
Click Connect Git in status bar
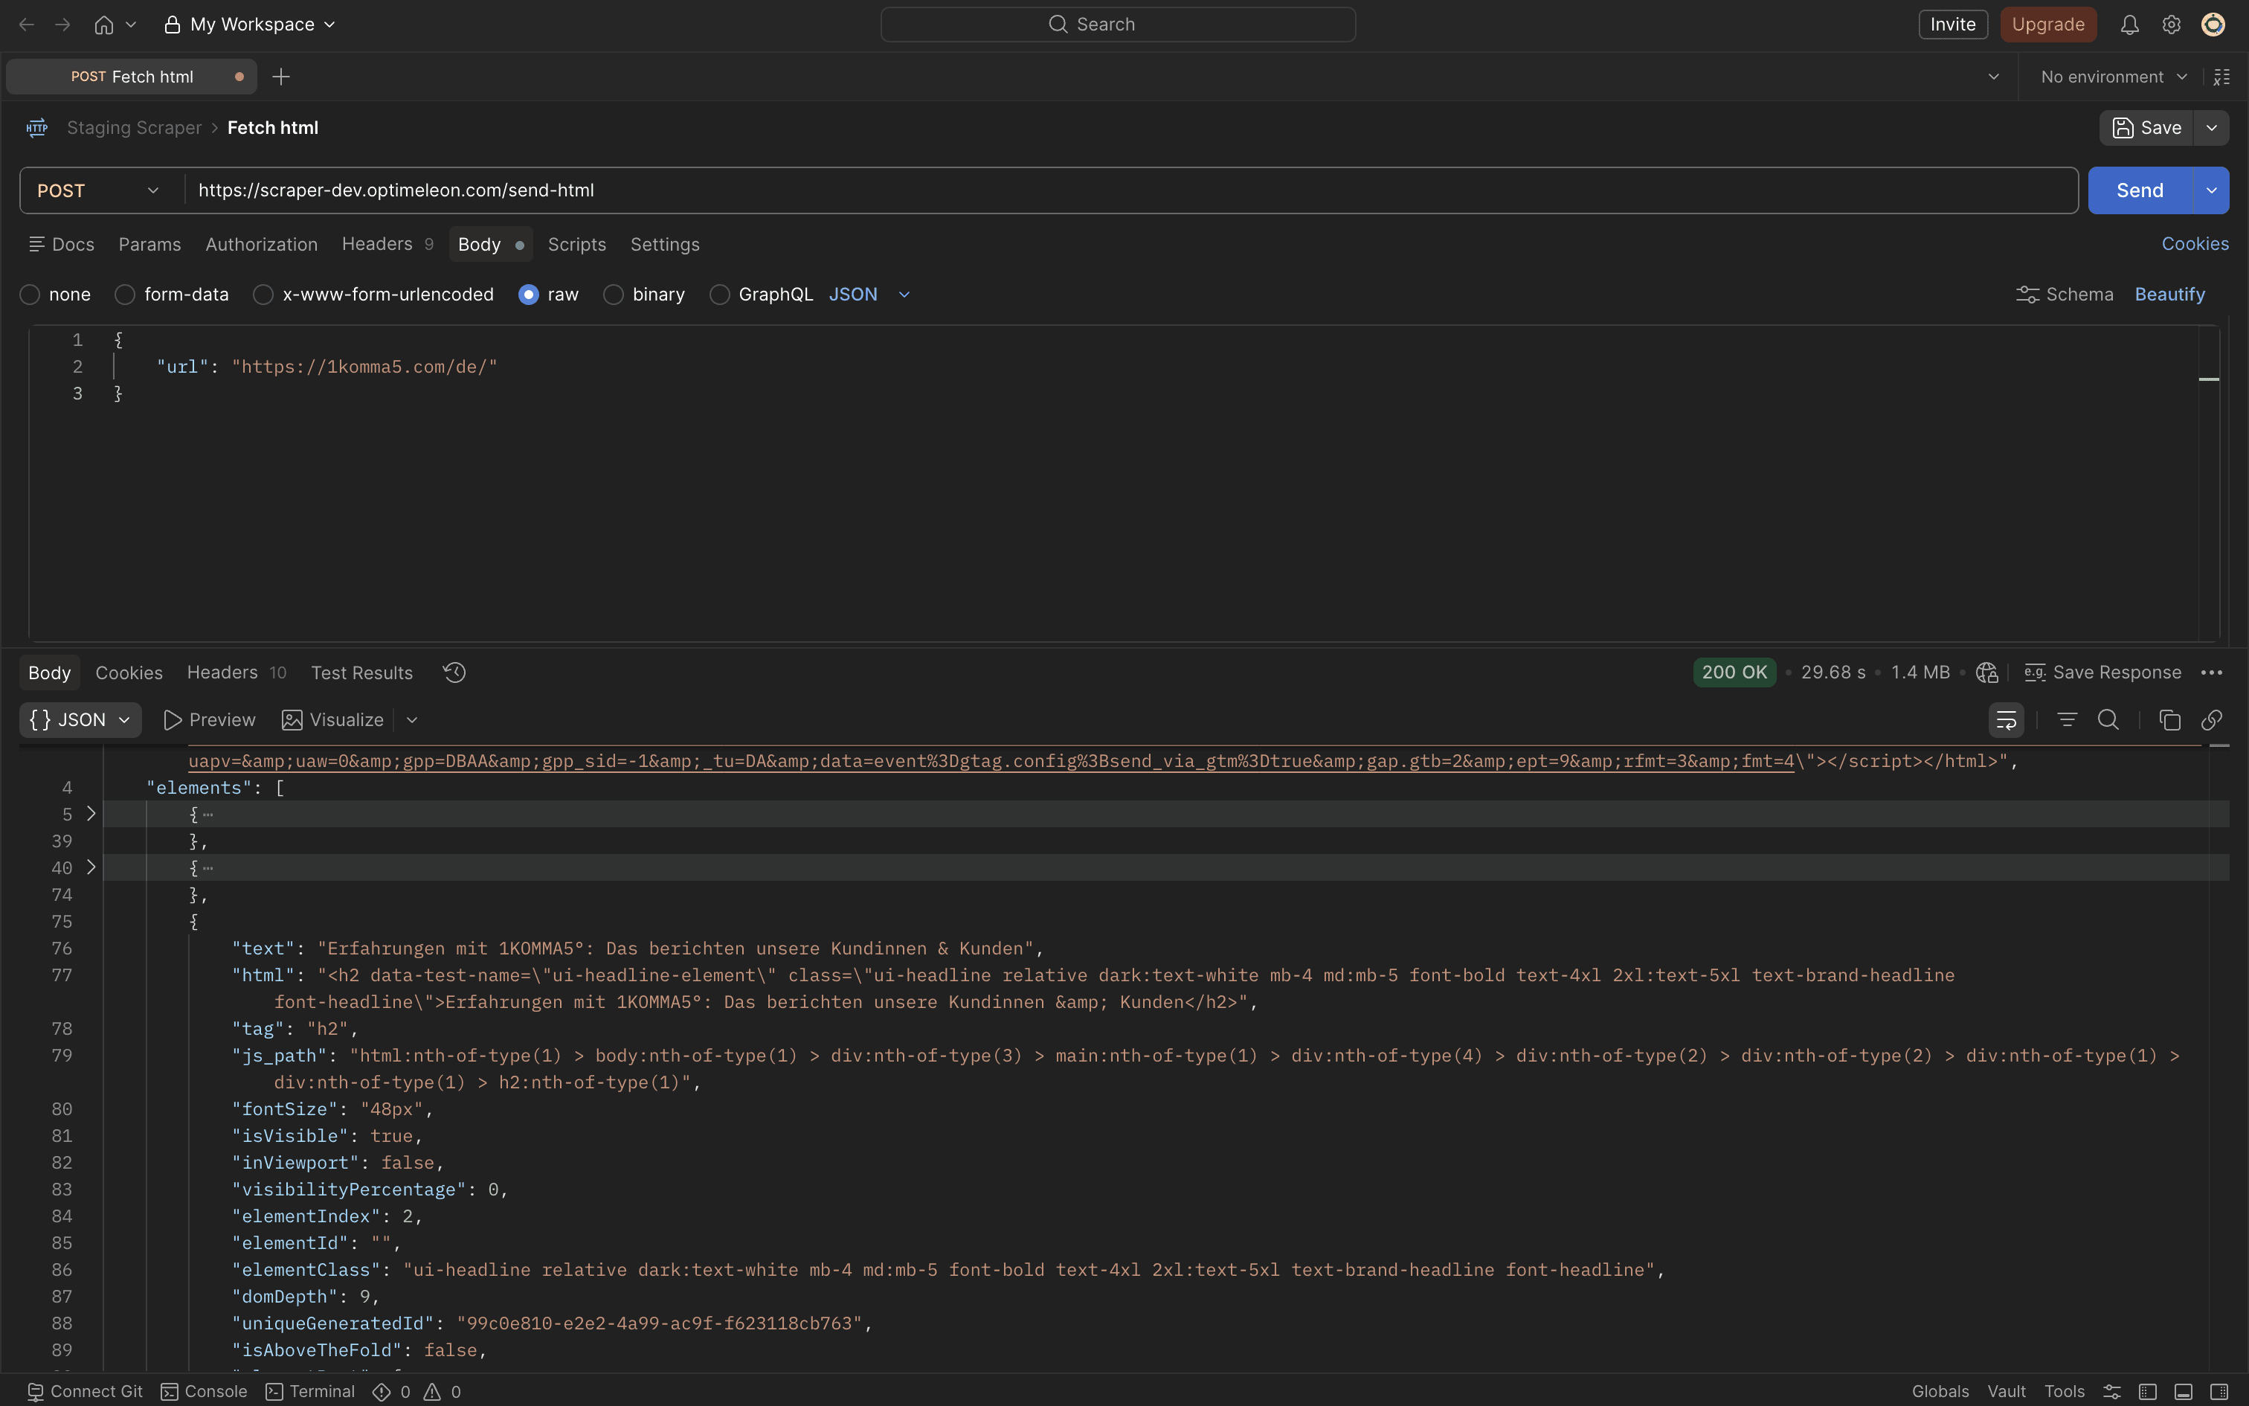point(85,1391)
